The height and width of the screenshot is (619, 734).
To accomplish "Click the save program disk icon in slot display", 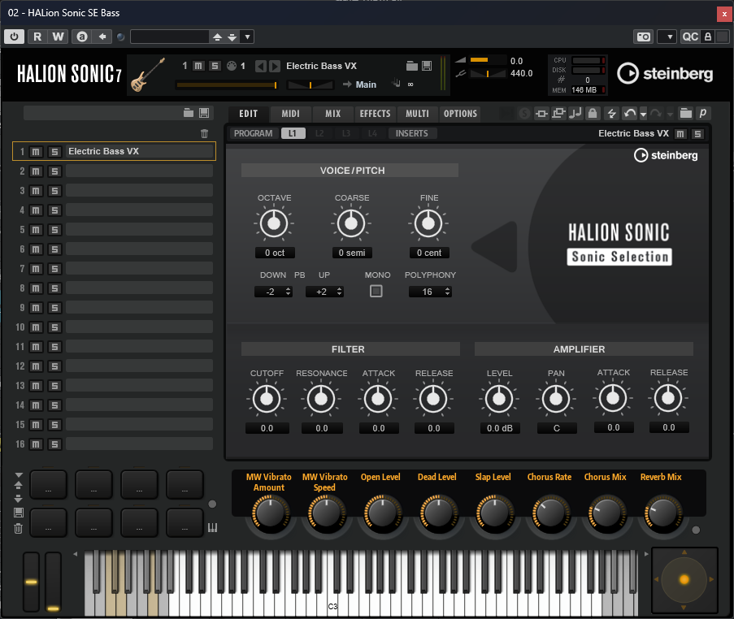I will click(427, 66).
